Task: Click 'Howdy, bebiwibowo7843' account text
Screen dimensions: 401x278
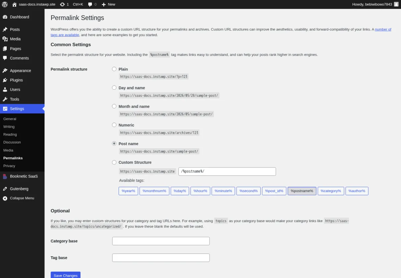Action: tap(372, 4)
